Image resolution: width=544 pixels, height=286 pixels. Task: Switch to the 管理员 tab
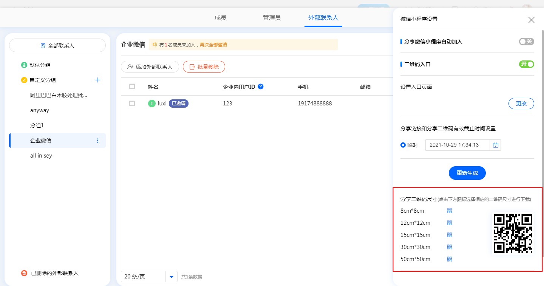(272, 18)
